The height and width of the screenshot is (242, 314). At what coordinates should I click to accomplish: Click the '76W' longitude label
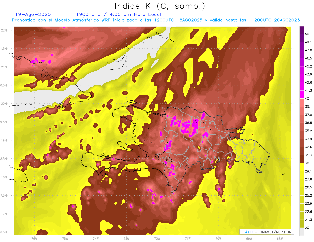click(x=34, y=239)
